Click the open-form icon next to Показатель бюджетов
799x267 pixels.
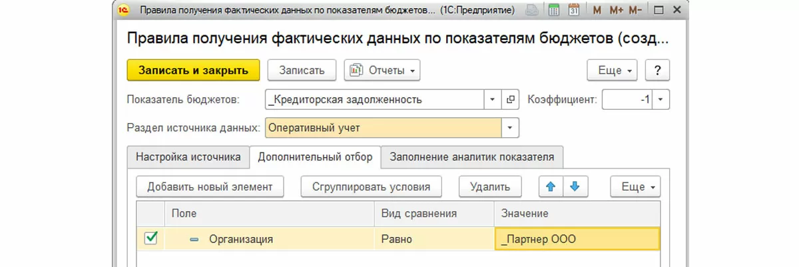click(511, 100)
